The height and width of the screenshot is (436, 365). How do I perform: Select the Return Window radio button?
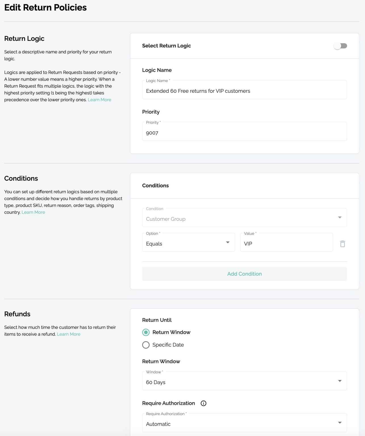146,332
